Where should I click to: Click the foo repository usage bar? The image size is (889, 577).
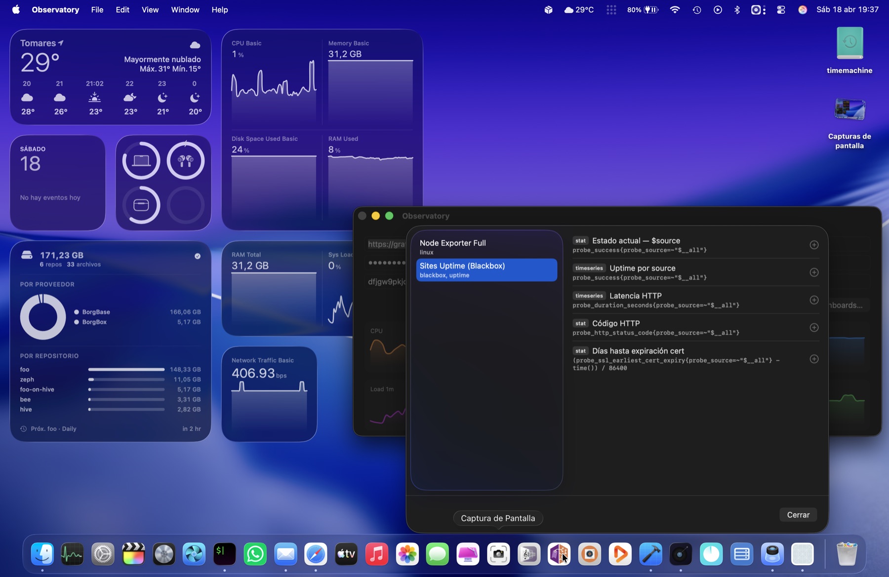(126, 369)
